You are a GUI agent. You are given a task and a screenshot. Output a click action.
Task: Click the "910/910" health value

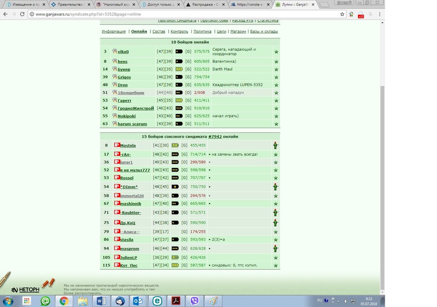[x=202, y=108]
